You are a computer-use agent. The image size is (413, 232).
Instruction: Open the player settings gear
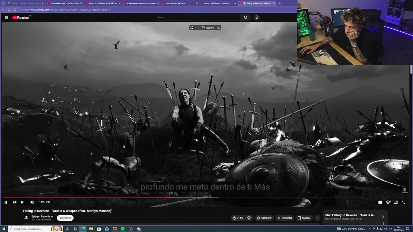pyautogui.click(x=388, y=202)
